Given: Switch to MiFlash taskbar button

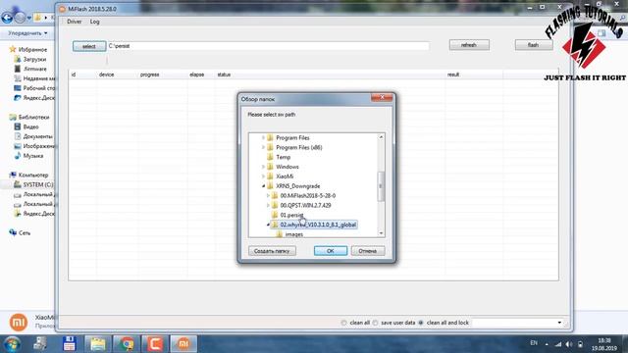Looking at the screenshot, I should point(183,344).
